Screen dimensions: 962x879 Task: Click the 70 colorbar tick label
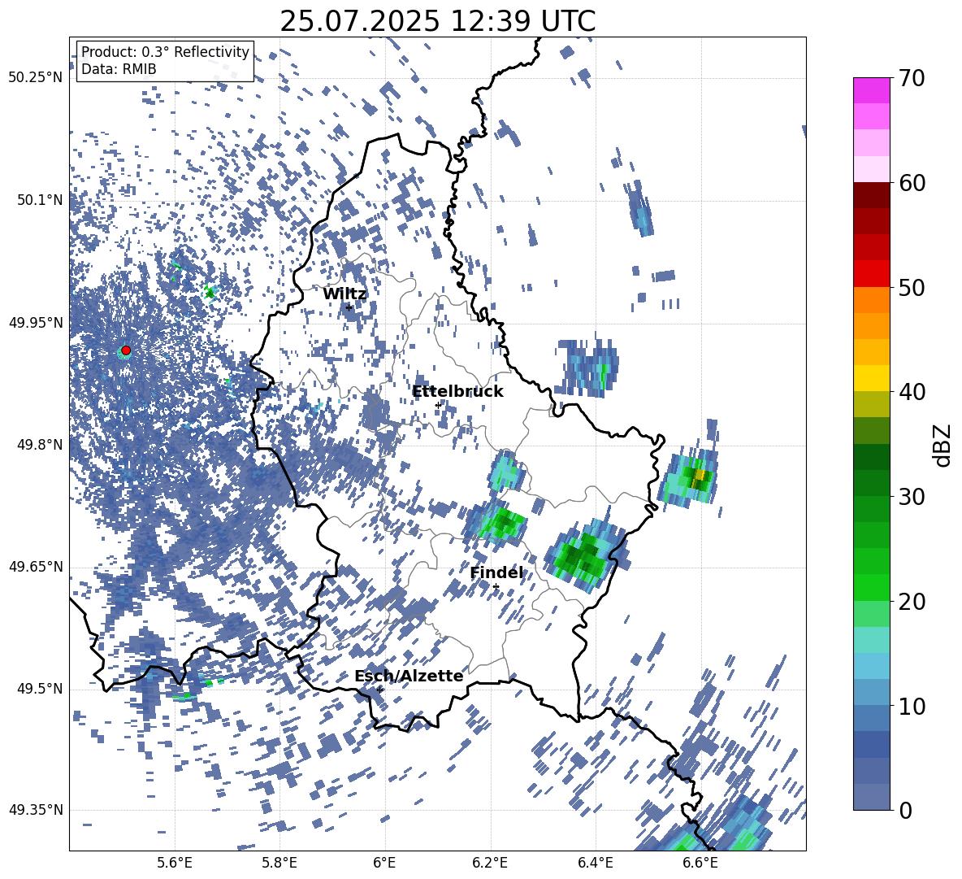pos(911,78)
